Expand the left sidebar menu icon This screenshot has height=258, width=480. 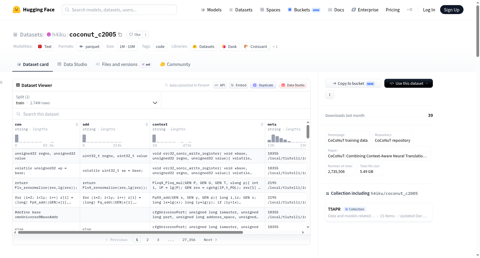1,82
